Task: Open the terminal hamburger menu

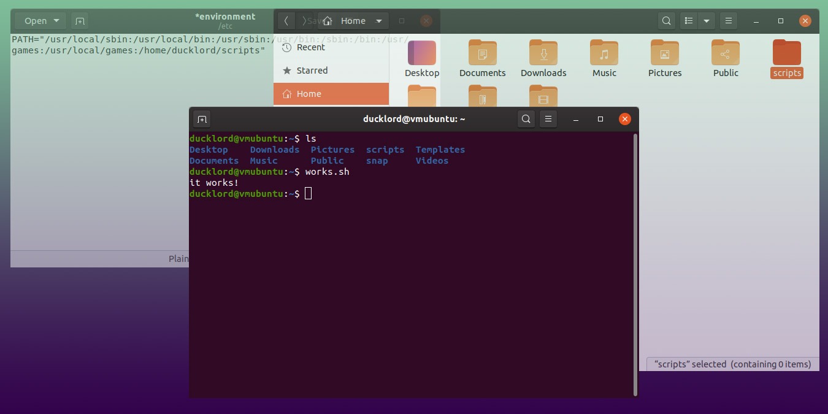Action: [548, 120]
